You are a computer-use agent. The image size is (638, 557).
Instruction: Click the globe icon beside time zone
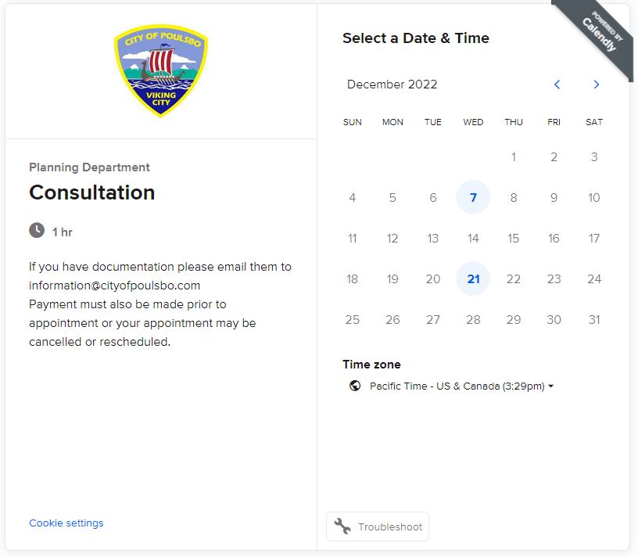(x=355, y=386)
